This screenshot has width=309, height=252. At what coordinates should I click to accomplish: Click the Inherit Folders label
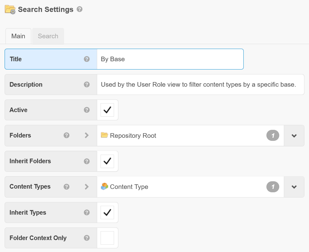(x=30, y=161)
